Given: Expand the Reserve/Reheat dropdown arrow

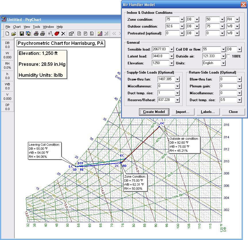Looking at the screenshot, I should (x=178, y=100).
